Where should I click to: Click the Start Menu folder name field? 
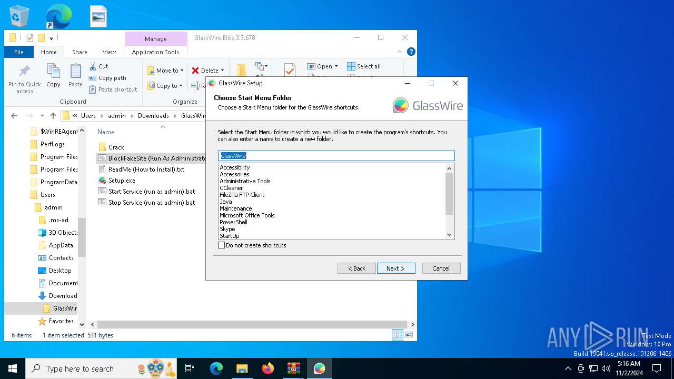336,156
